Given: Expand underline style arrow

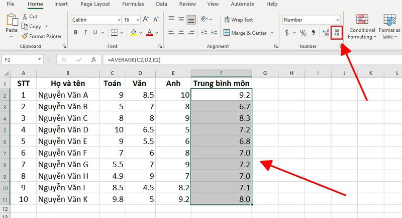Looking at the screenshot, I should click(x=103, y=33).
